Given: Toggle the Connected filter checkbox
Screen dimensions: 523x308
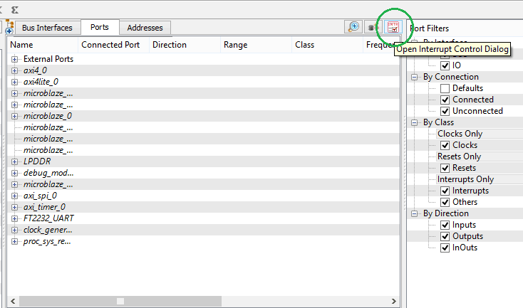Looking at the screenshot, I should pos(445,100).
